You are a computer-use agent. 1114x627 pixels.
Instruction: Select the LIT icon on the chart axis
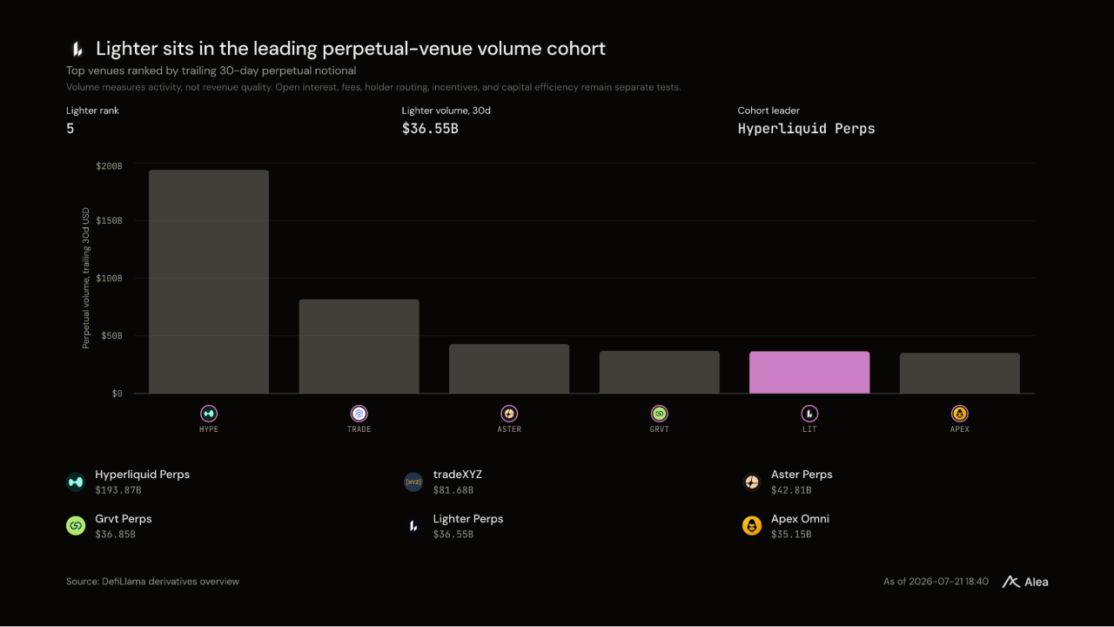[809, 414]
